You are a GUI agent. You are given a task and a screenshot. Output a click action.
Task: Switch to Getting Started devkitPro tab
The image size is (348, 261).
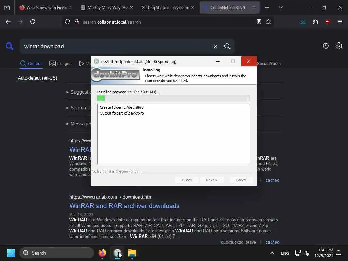point(168,7)
